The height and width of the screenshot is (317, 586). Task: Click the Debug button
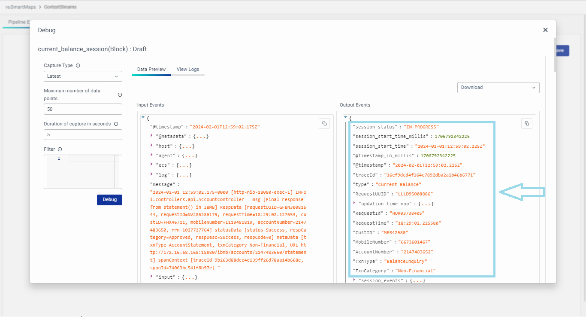click(x=109, y=199)
